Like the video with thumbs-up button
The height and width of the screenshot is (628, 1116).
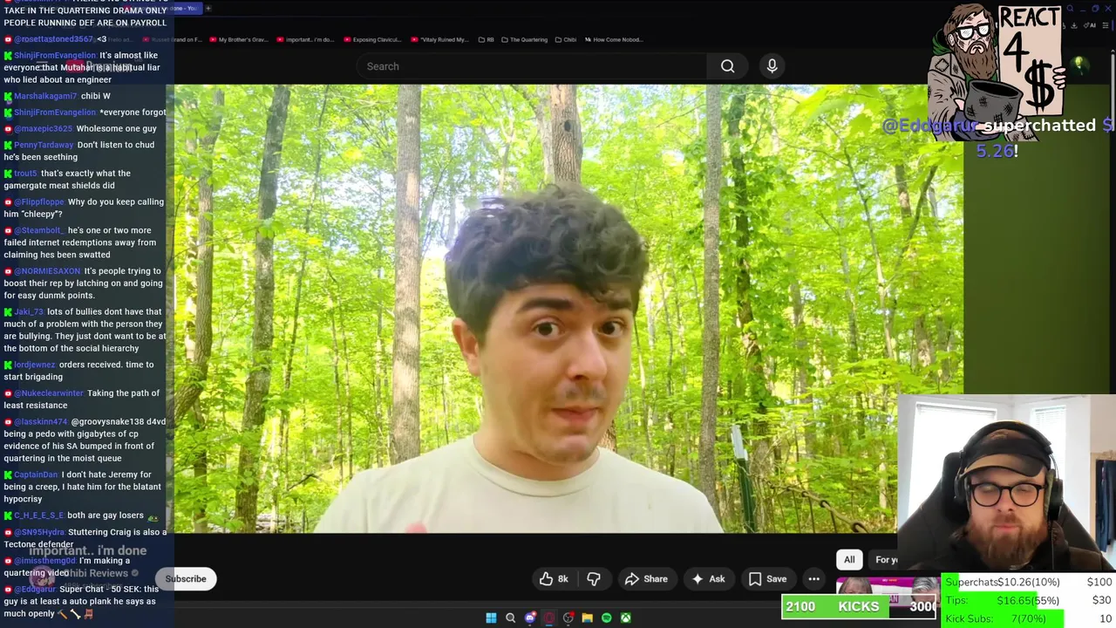pos(554,579)
